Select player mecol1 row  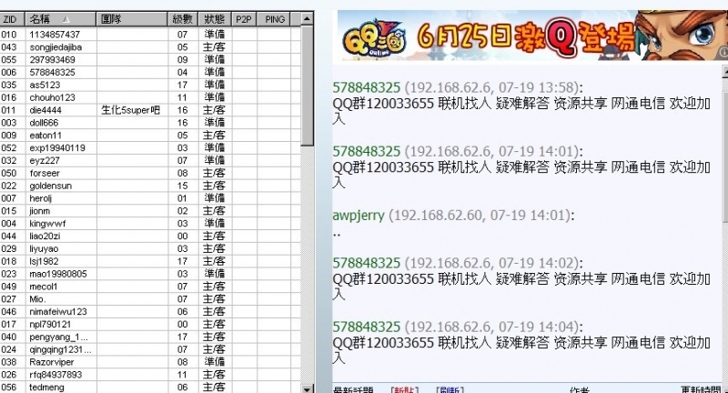(x=150, y=287)
